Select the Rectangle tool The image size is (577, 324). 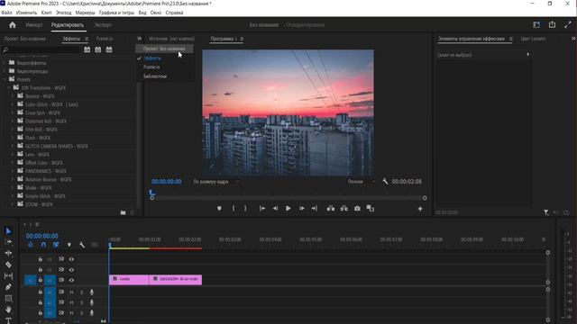[x=8, y=298]
